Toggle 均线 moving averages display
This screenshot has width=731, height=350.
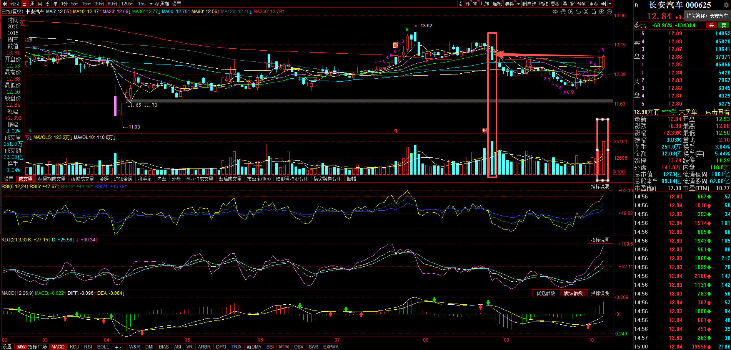[543, 4]
